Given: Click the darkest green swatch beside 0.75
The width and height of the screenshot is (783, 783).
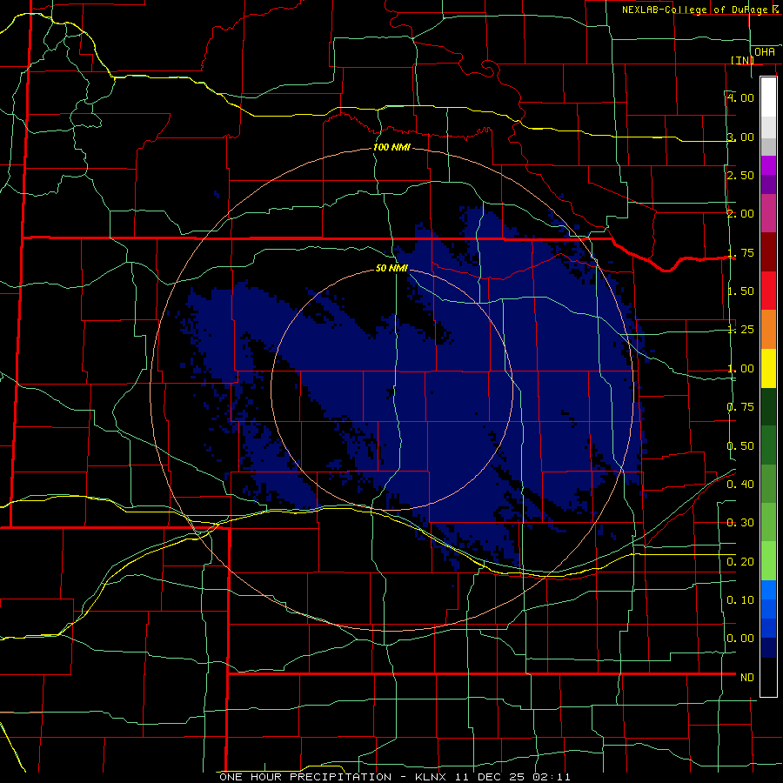Looking at the screenshot, I should click(768, 407).
